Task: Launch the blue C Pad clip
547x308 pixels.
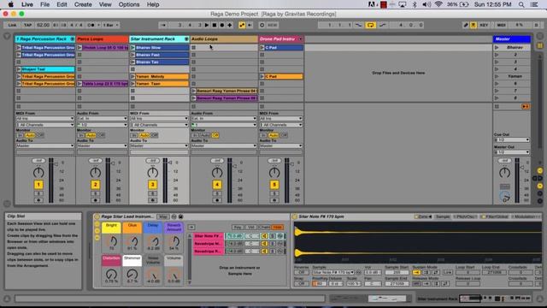Action: [262, 48]
